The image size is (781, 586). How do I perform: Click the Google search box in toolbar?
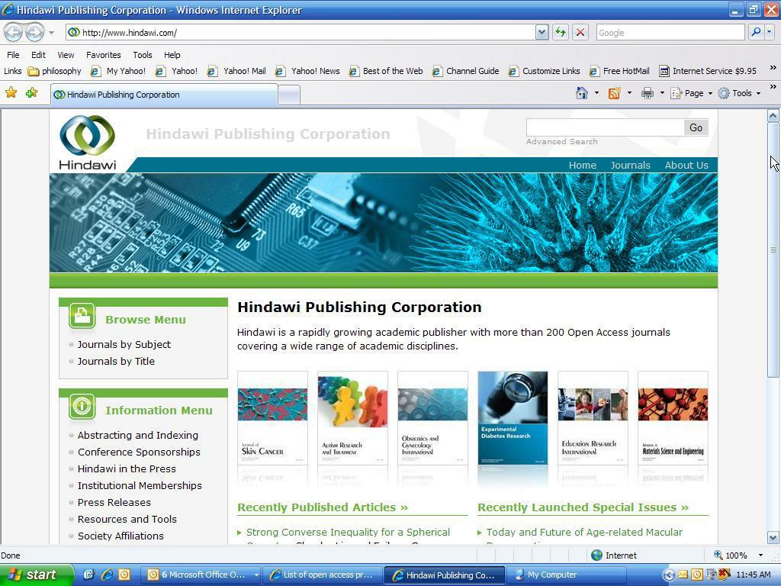670,33
